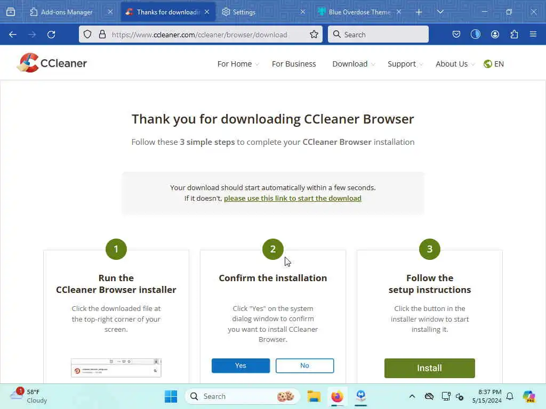Change language via EN globe
This screenshot has width=546, height=409.
[494, 64]
